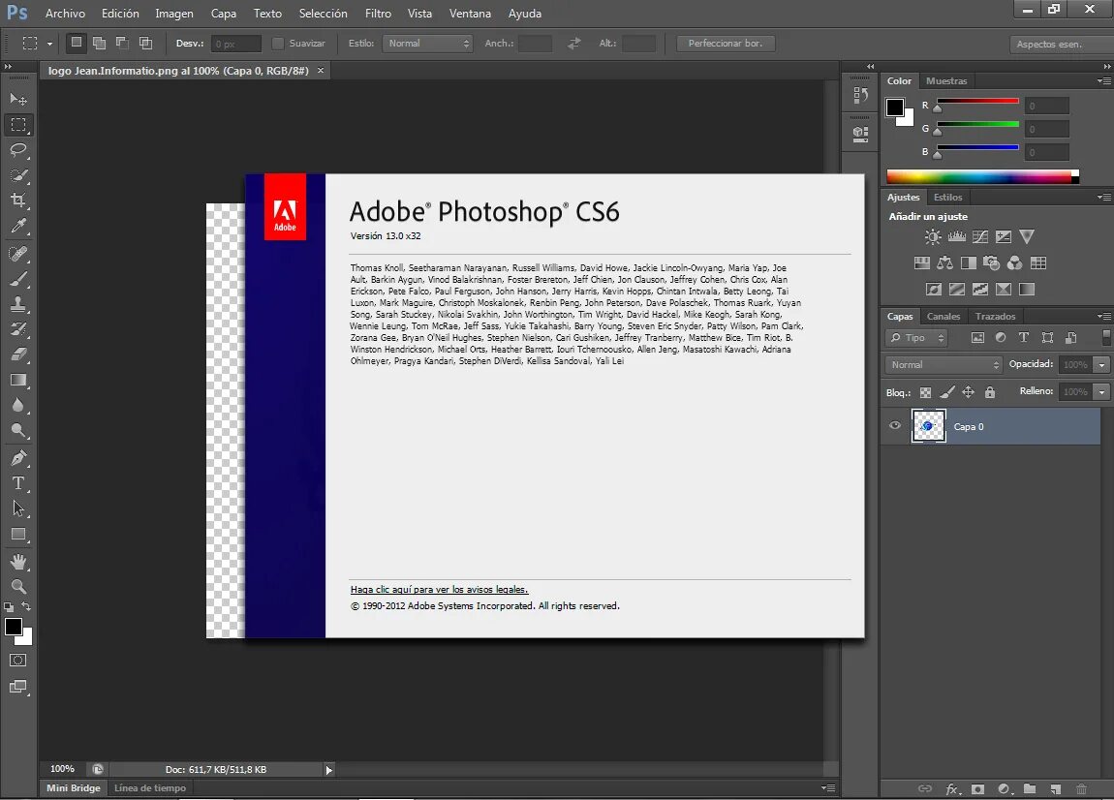Select the Zoom tool
Viewport: 1114px width, 800px height.
pyautogui.click(x=18, y=587)
